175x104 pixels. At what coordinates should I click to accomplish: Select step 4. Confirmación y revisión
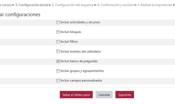(115, 5)
